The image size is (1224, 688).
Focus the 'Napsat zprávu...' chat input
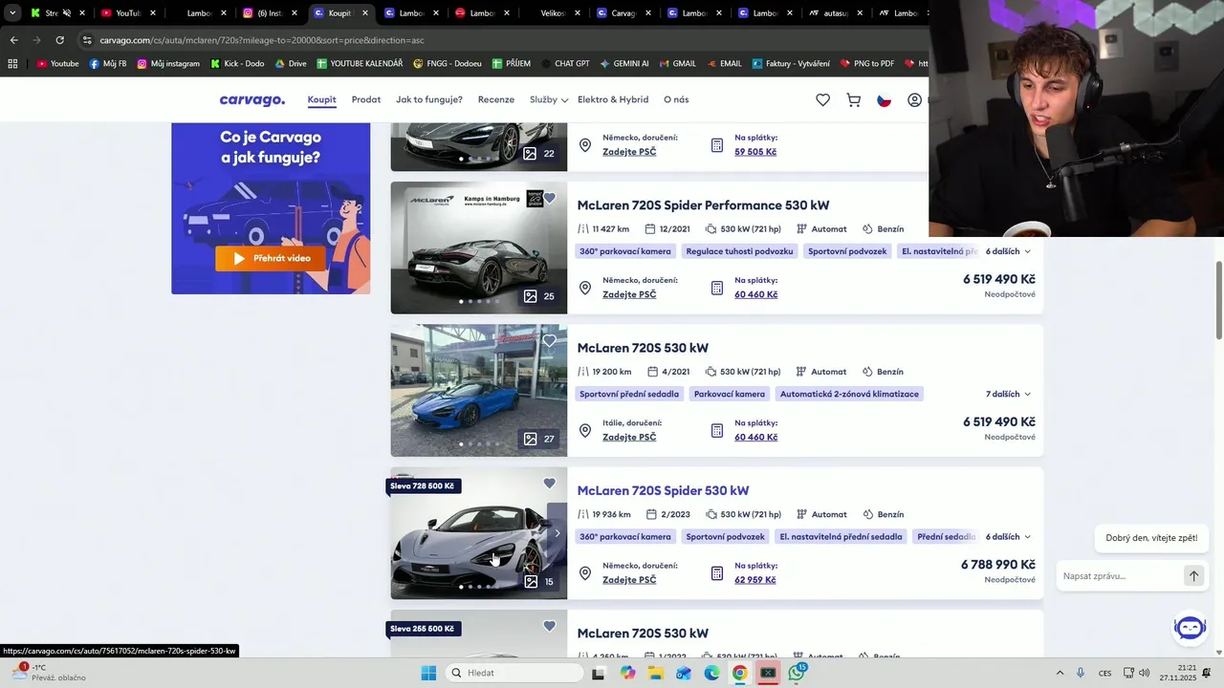[x=1121, y=576]
